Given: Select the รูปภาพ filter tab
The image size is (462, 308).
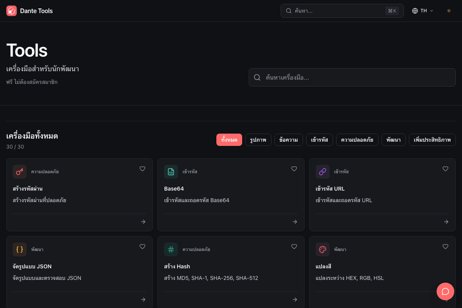Looking at the screenshot, I should click(258, 140).
